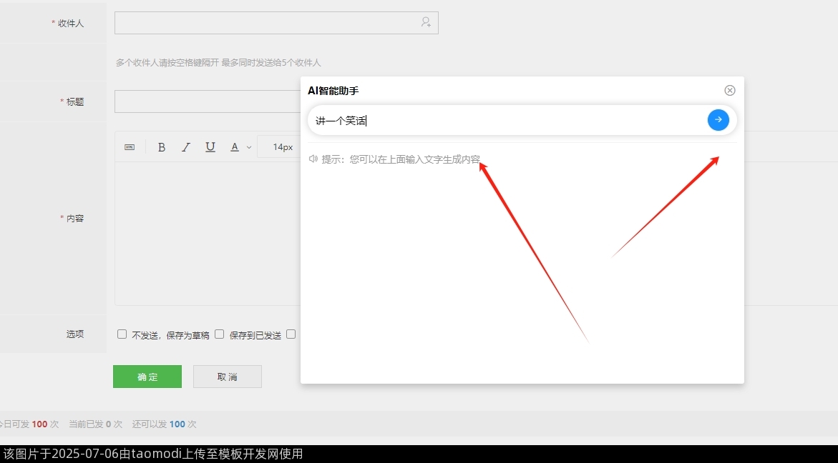The image size is (838, 463).
Task: Click the font color A icon
Action: click(234, 147)
